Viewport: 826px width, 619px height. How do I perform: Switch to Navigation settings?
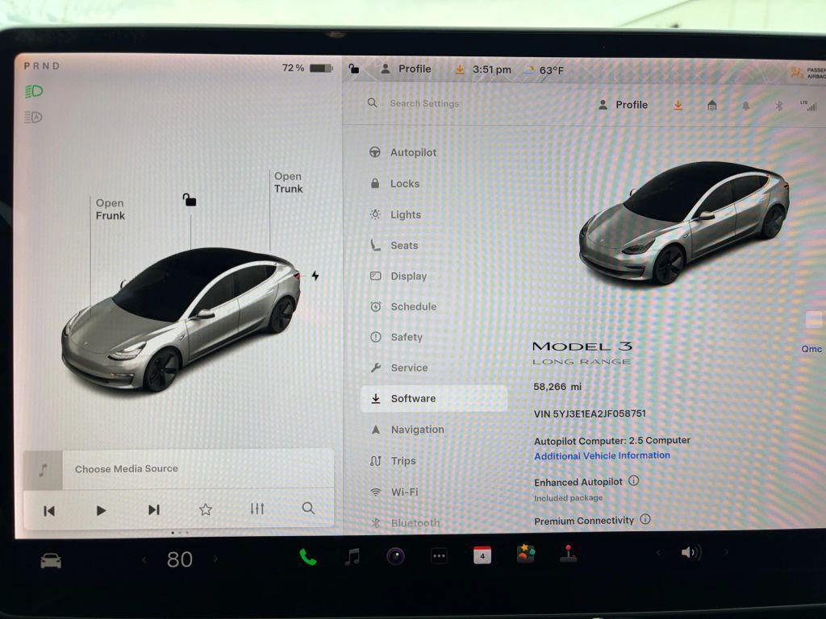tap(417, 430)
